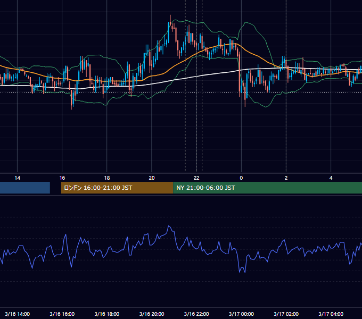Click the 3/16 18:00 date label
Screen dimensions: 362x319
point(107,314)
